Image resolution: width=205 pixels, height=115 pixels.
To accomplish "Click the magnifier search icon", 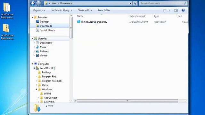I will point(185,4).
